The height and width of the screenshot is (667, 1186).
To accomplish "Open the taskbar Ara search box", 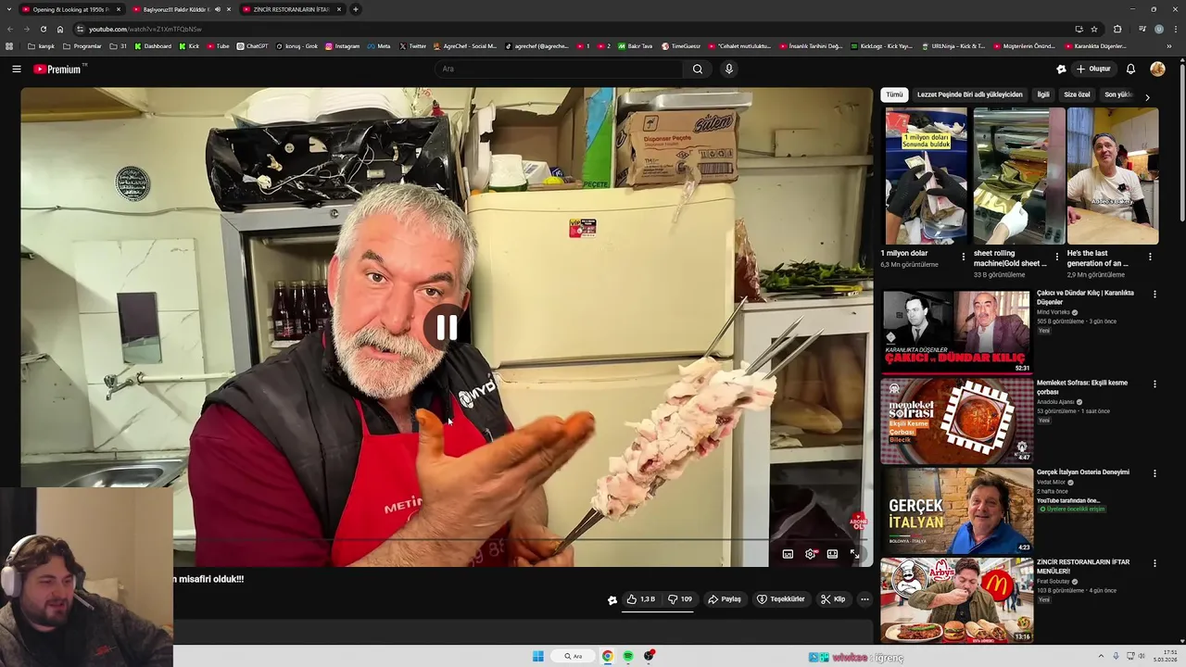I will click(574, 656).
